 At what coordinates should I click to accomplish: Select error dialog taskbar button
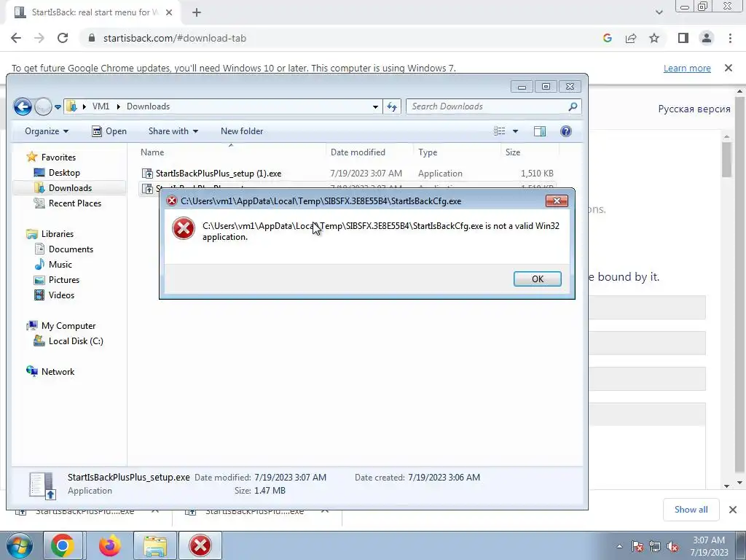pos(200,545)
